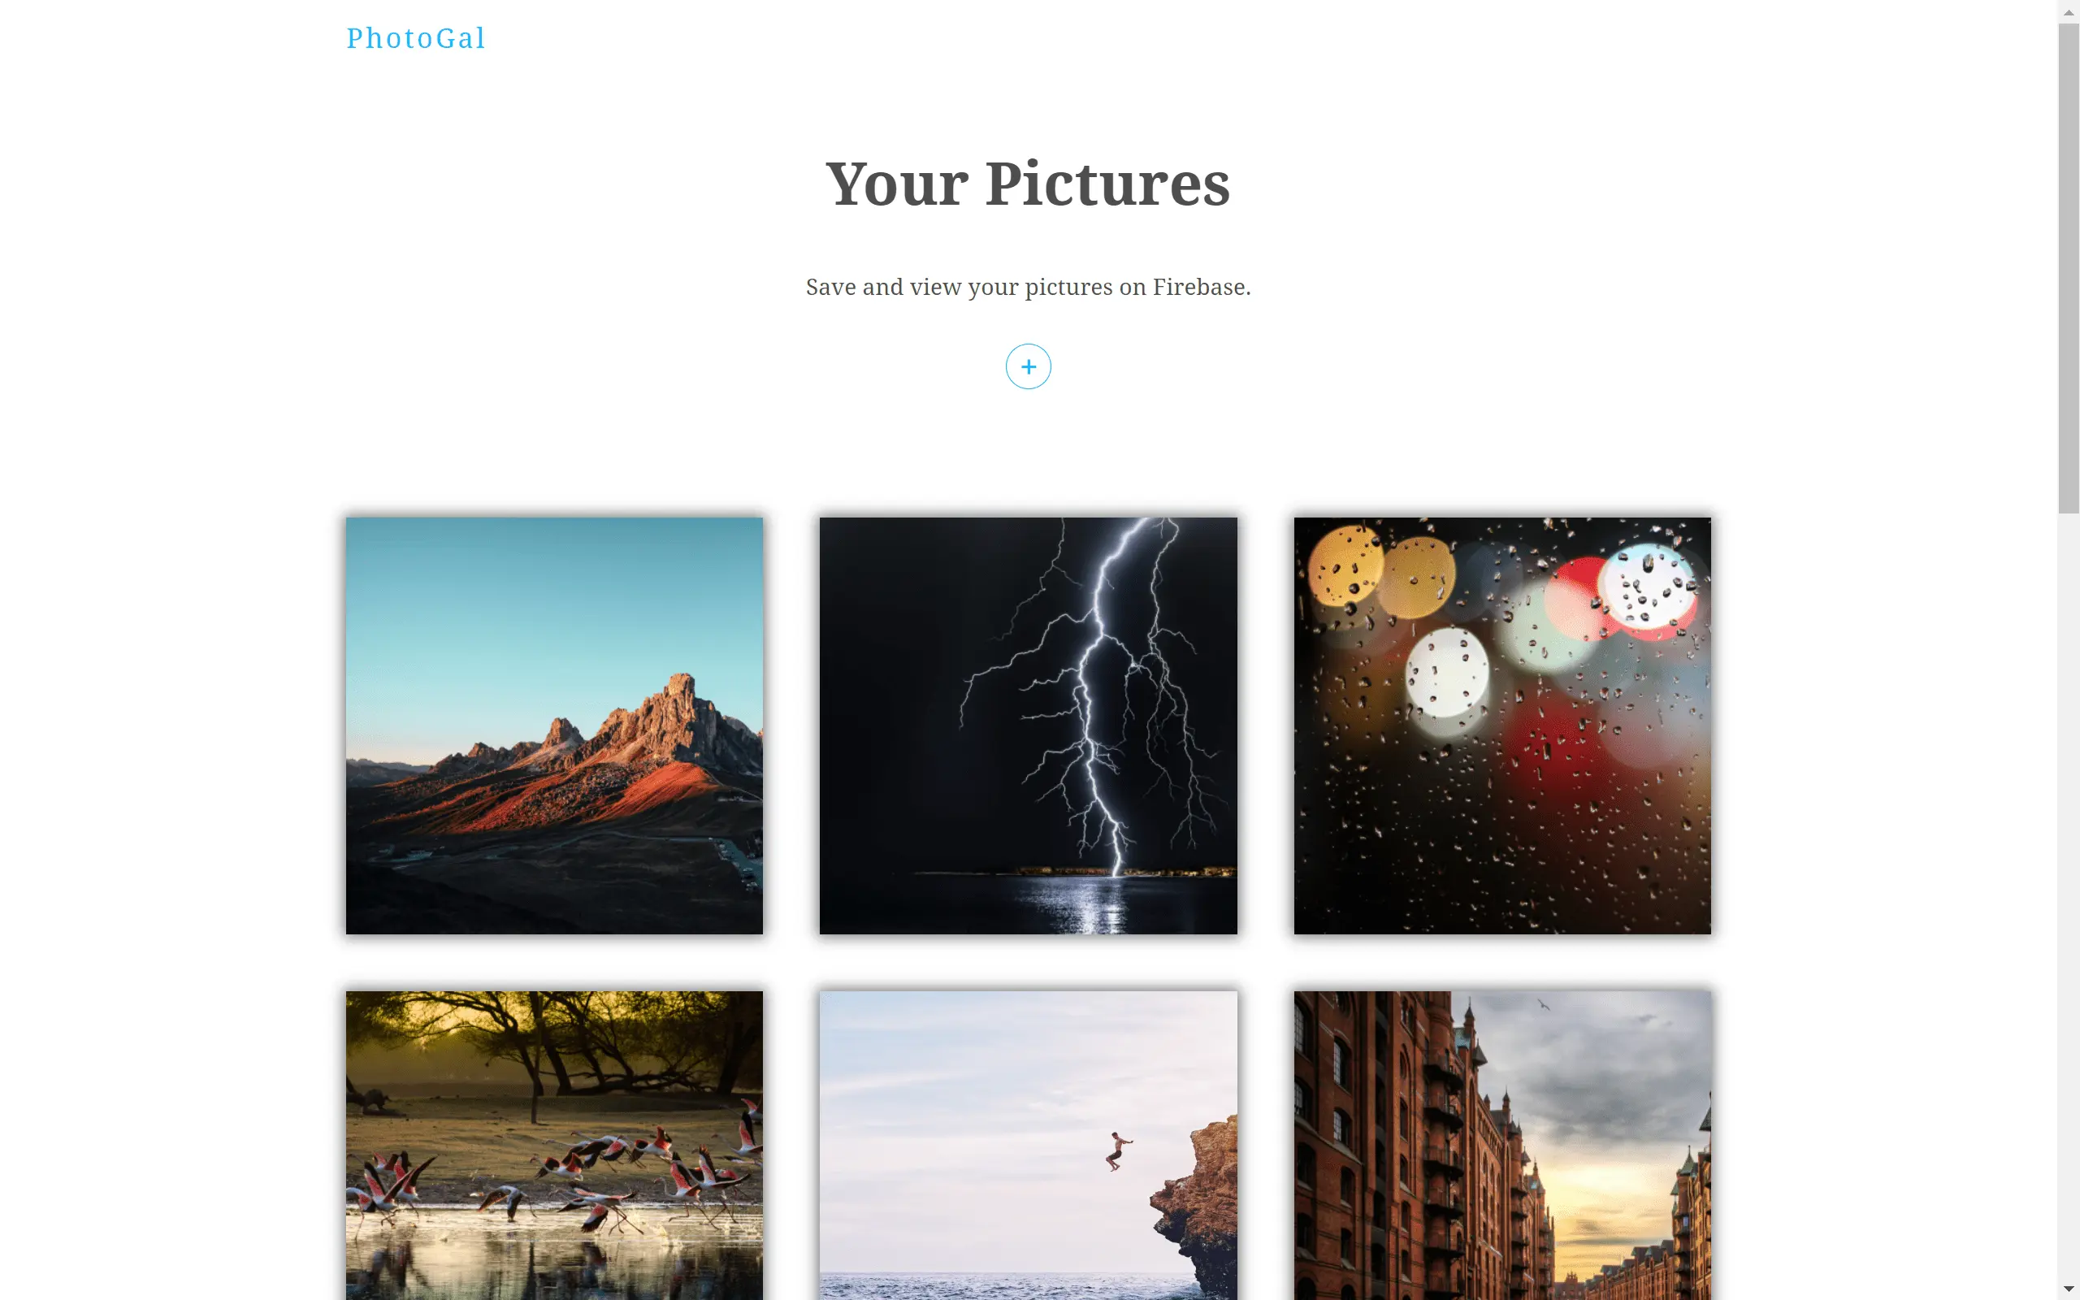Click the scrollbar track below the thumb

coord(2069,895)
